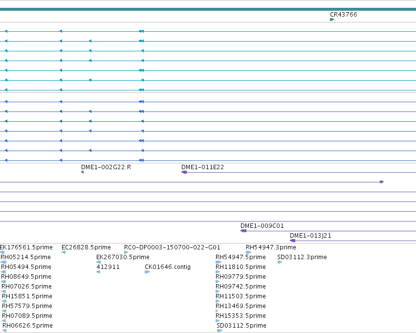This screenshot has height=333, width=416.
Task: Click the CK01646.contig arrow glyph
Action: (x=148, y=272)
